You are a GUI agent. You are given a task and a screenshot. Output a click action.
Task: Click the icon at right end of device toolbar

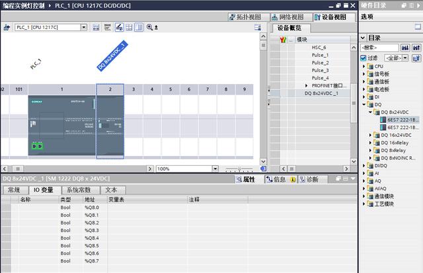(257, 27)
